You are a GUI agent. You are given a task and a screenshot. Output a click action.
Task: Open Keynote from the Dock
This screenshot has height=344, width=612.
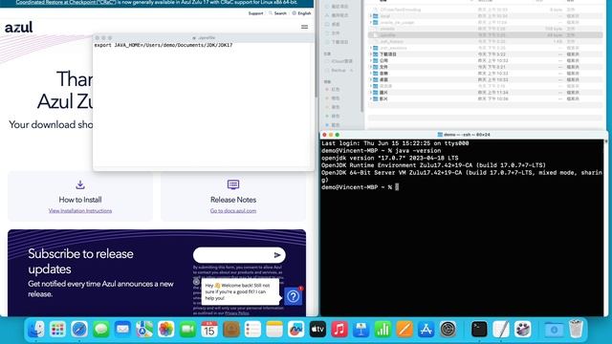tap(361, 330)
